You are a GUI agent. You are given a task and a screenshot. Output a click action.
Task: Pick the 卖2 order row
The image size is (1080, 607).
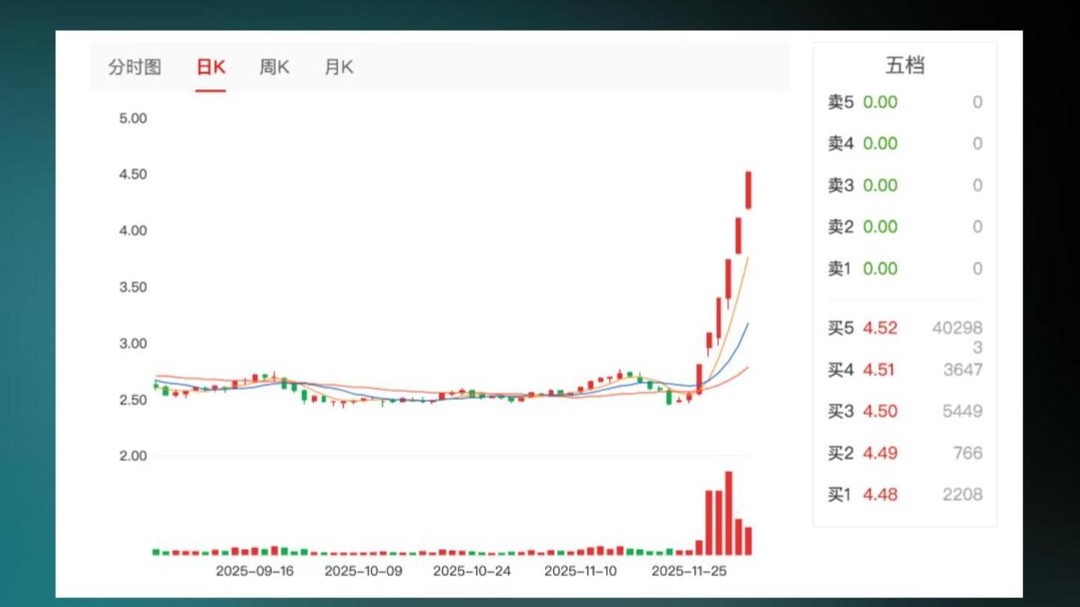tap(904, 227)
